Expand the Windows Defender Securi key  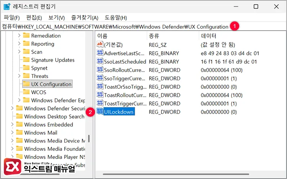(x=12, y=108)
